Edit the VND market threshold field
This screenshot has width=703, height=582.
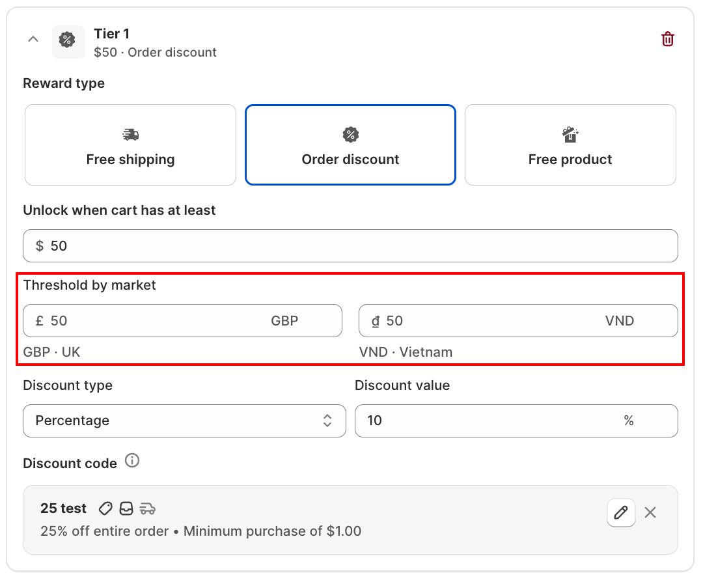[518, 320]
